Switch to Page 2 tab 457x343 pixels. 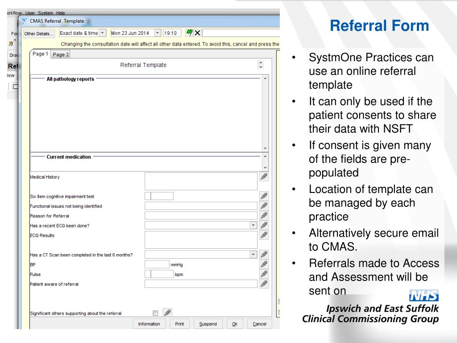61,54
